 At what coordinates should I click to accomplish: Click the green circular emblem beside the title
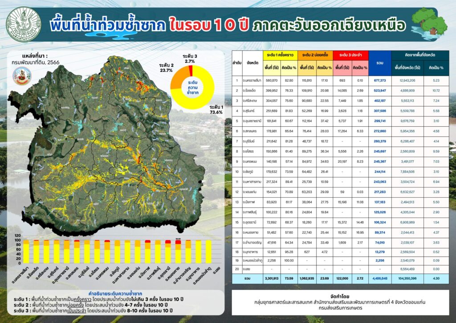[24, 23]
